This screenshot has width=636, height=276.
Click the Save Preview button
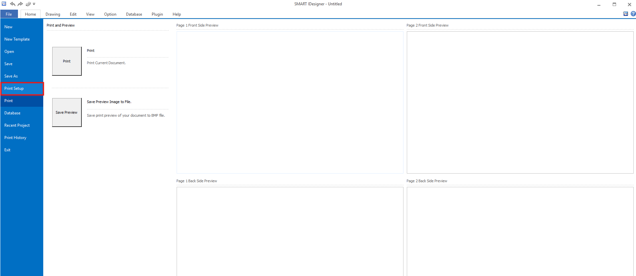(x=67, y=112)
